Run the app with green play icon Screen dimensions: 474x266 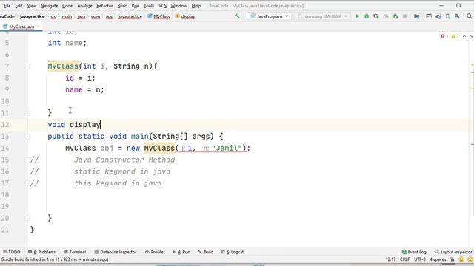click(357, 16)
